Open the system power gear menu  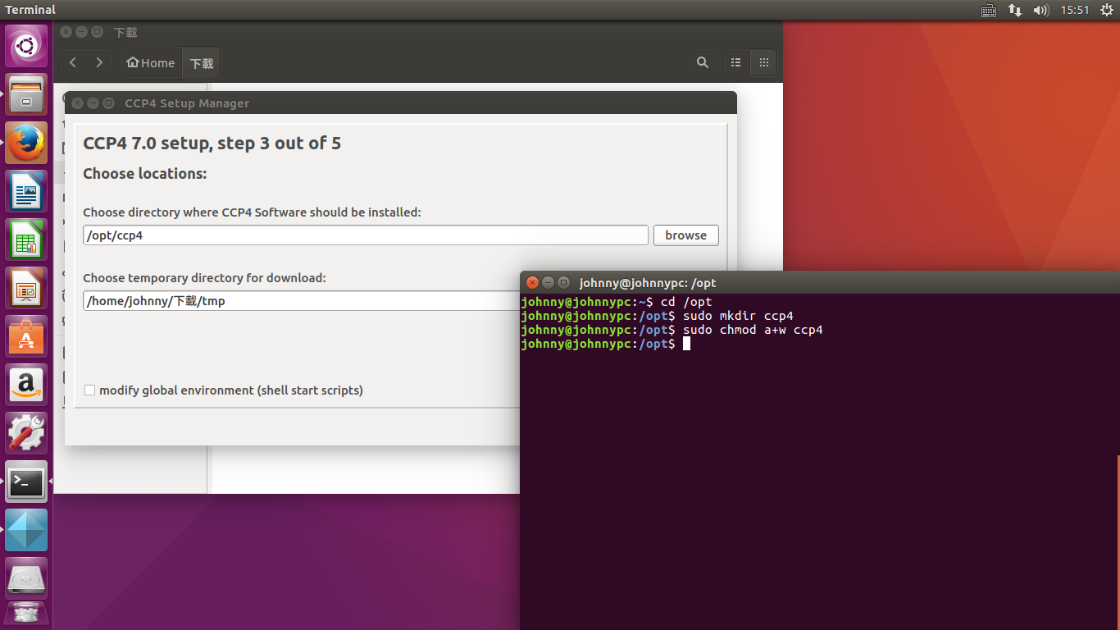(1106, 10)
